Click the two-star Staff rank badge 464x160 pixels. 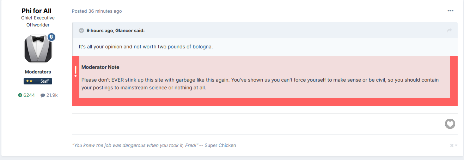coord(38,81)
